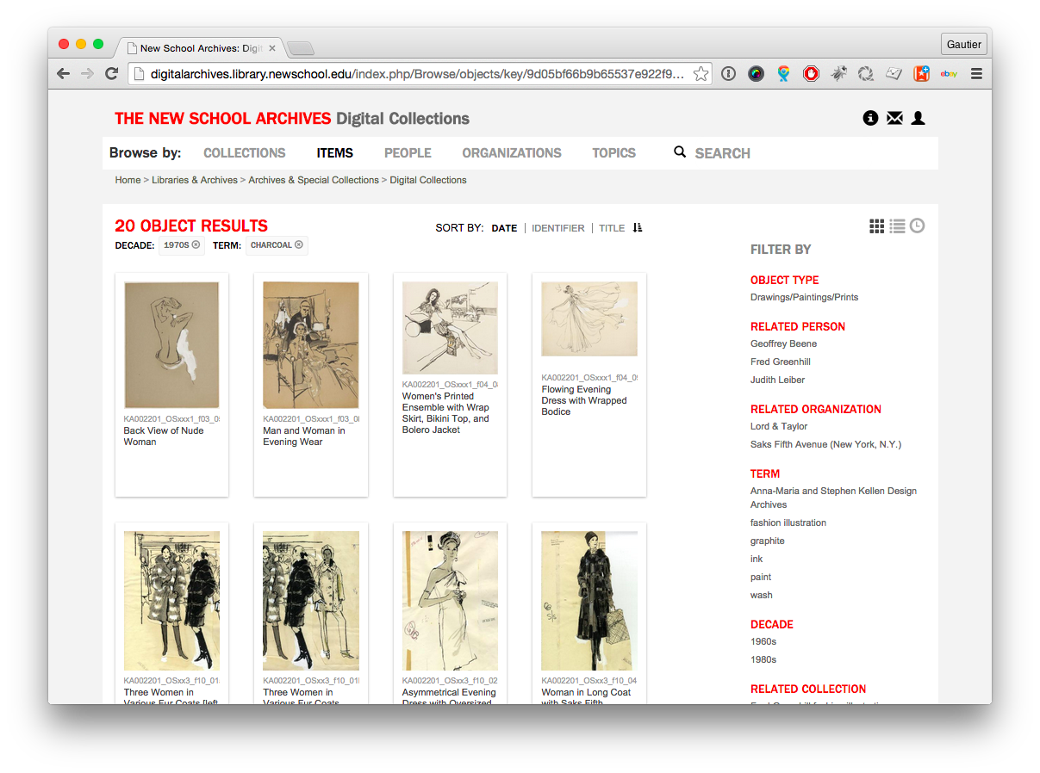
Task: Remove the Charcoal term filter
Action: pyautogui.click(x=299, y=245)
